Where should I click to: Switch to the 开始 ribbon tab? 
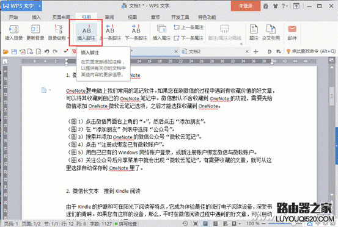click(13, 17)
